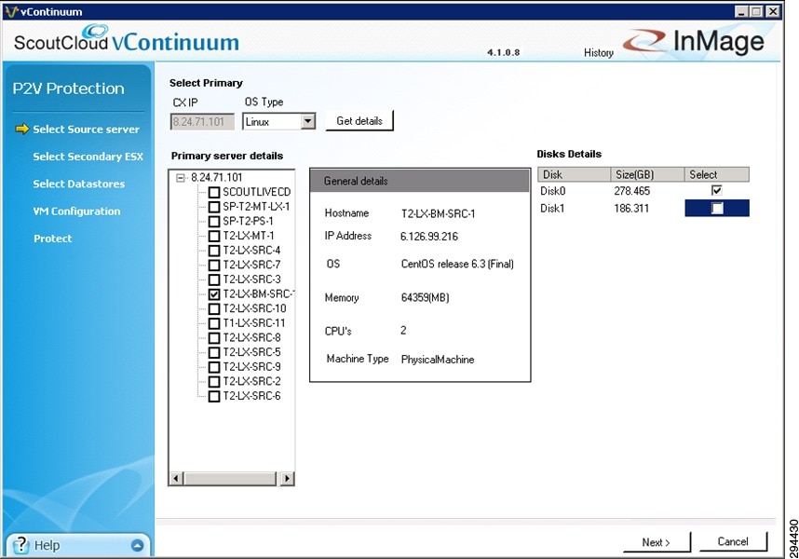799x559 pixels.
Task: Click the tree horizontal scrollbar thumb
Action: 230,479
